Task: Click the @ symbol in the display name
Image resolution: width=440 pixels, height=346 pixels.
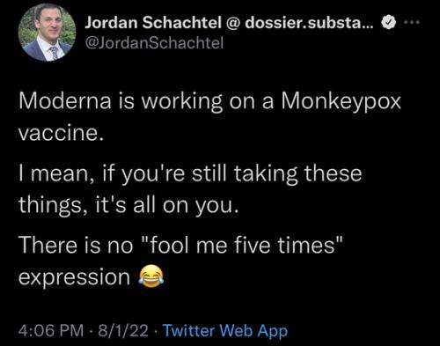Action: [233, 22]
